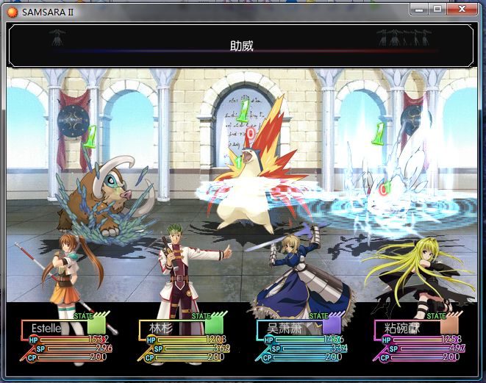Close the SAMSARA II window
486x383 pixels.
click(462, 10)
